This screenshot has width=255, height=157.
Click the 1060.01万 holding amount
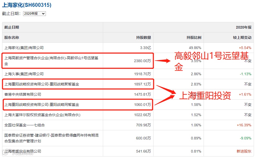tap(142, 105)
